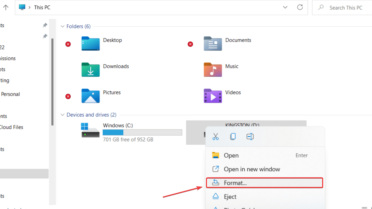
Task: Collapse the Devices and drives section
Action: [x=62, y=115]
